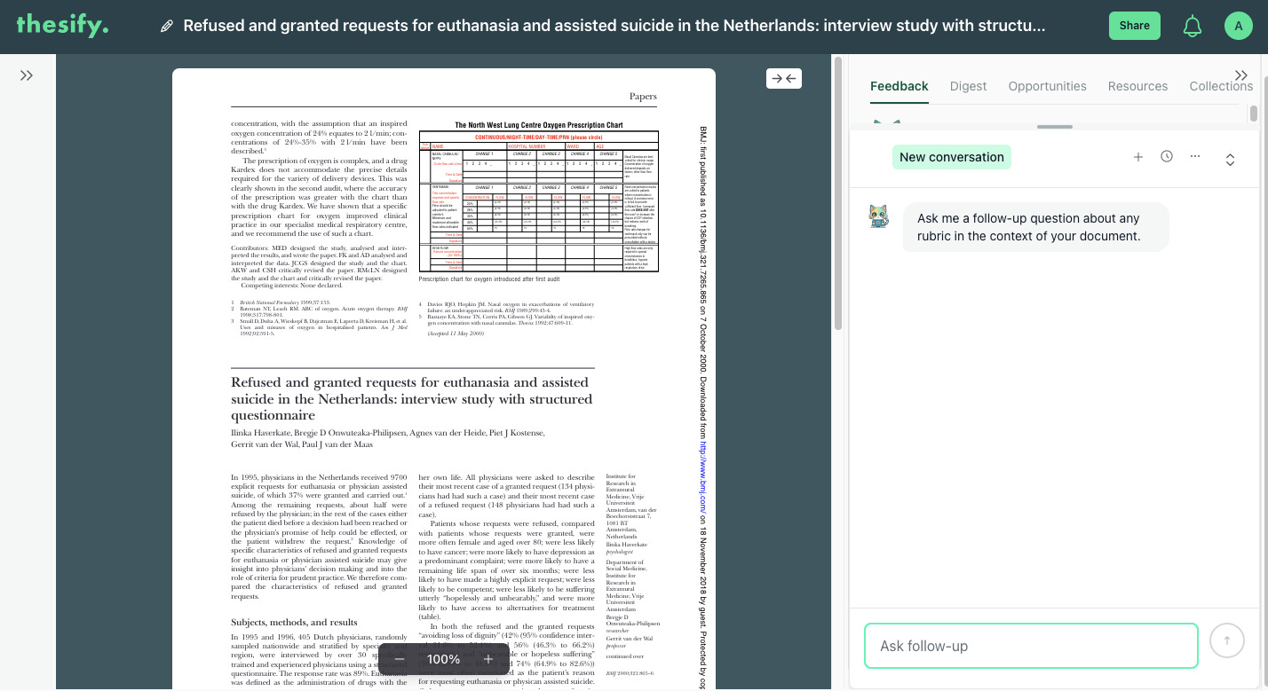This screenshot has width=1268, height=691.
Task: Open conversation history clock icon
Action: tap(1167, 156)
